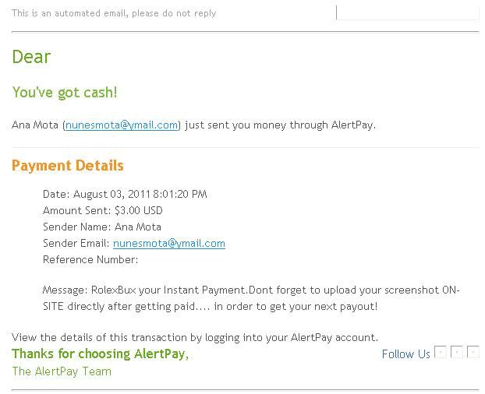485x394 pixels.
Task: Click the You've got cash! heading
Action: point(65,93)
